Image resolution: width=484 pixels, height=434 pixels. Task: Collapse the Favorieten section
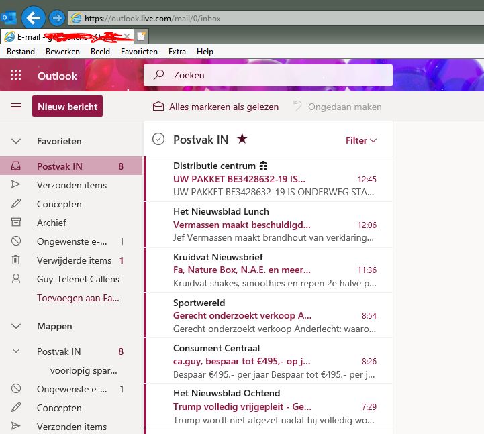[16, 141]
